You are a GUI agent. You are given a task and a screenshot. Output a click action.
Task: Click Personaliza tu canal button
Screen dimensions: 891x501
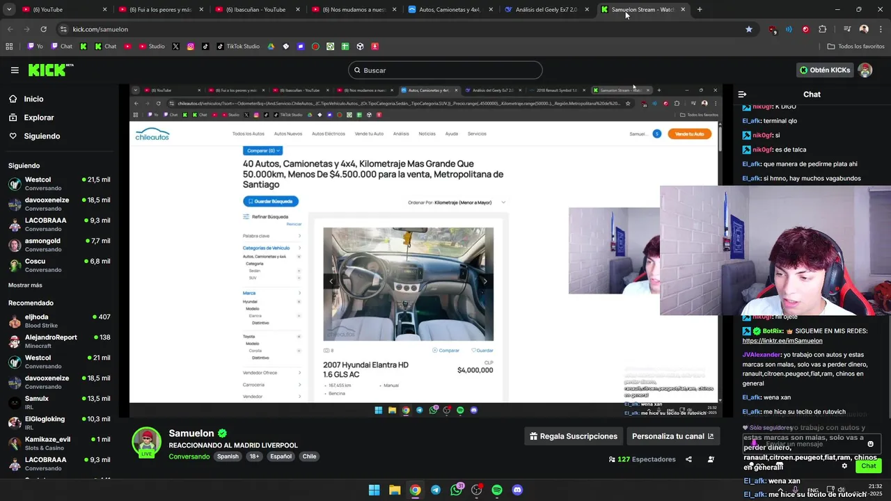click(672, 436)
